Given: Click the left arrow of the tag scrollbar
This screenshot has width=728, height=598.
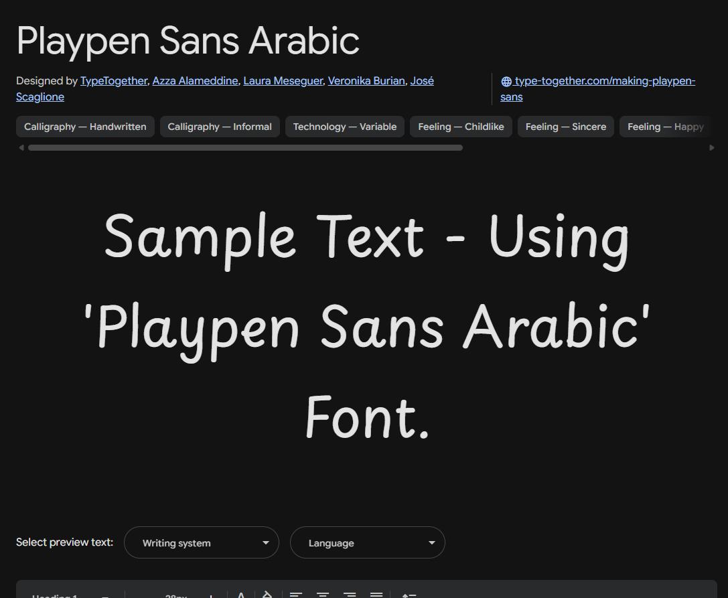Looking at the screenshot, I should (21, 147).
